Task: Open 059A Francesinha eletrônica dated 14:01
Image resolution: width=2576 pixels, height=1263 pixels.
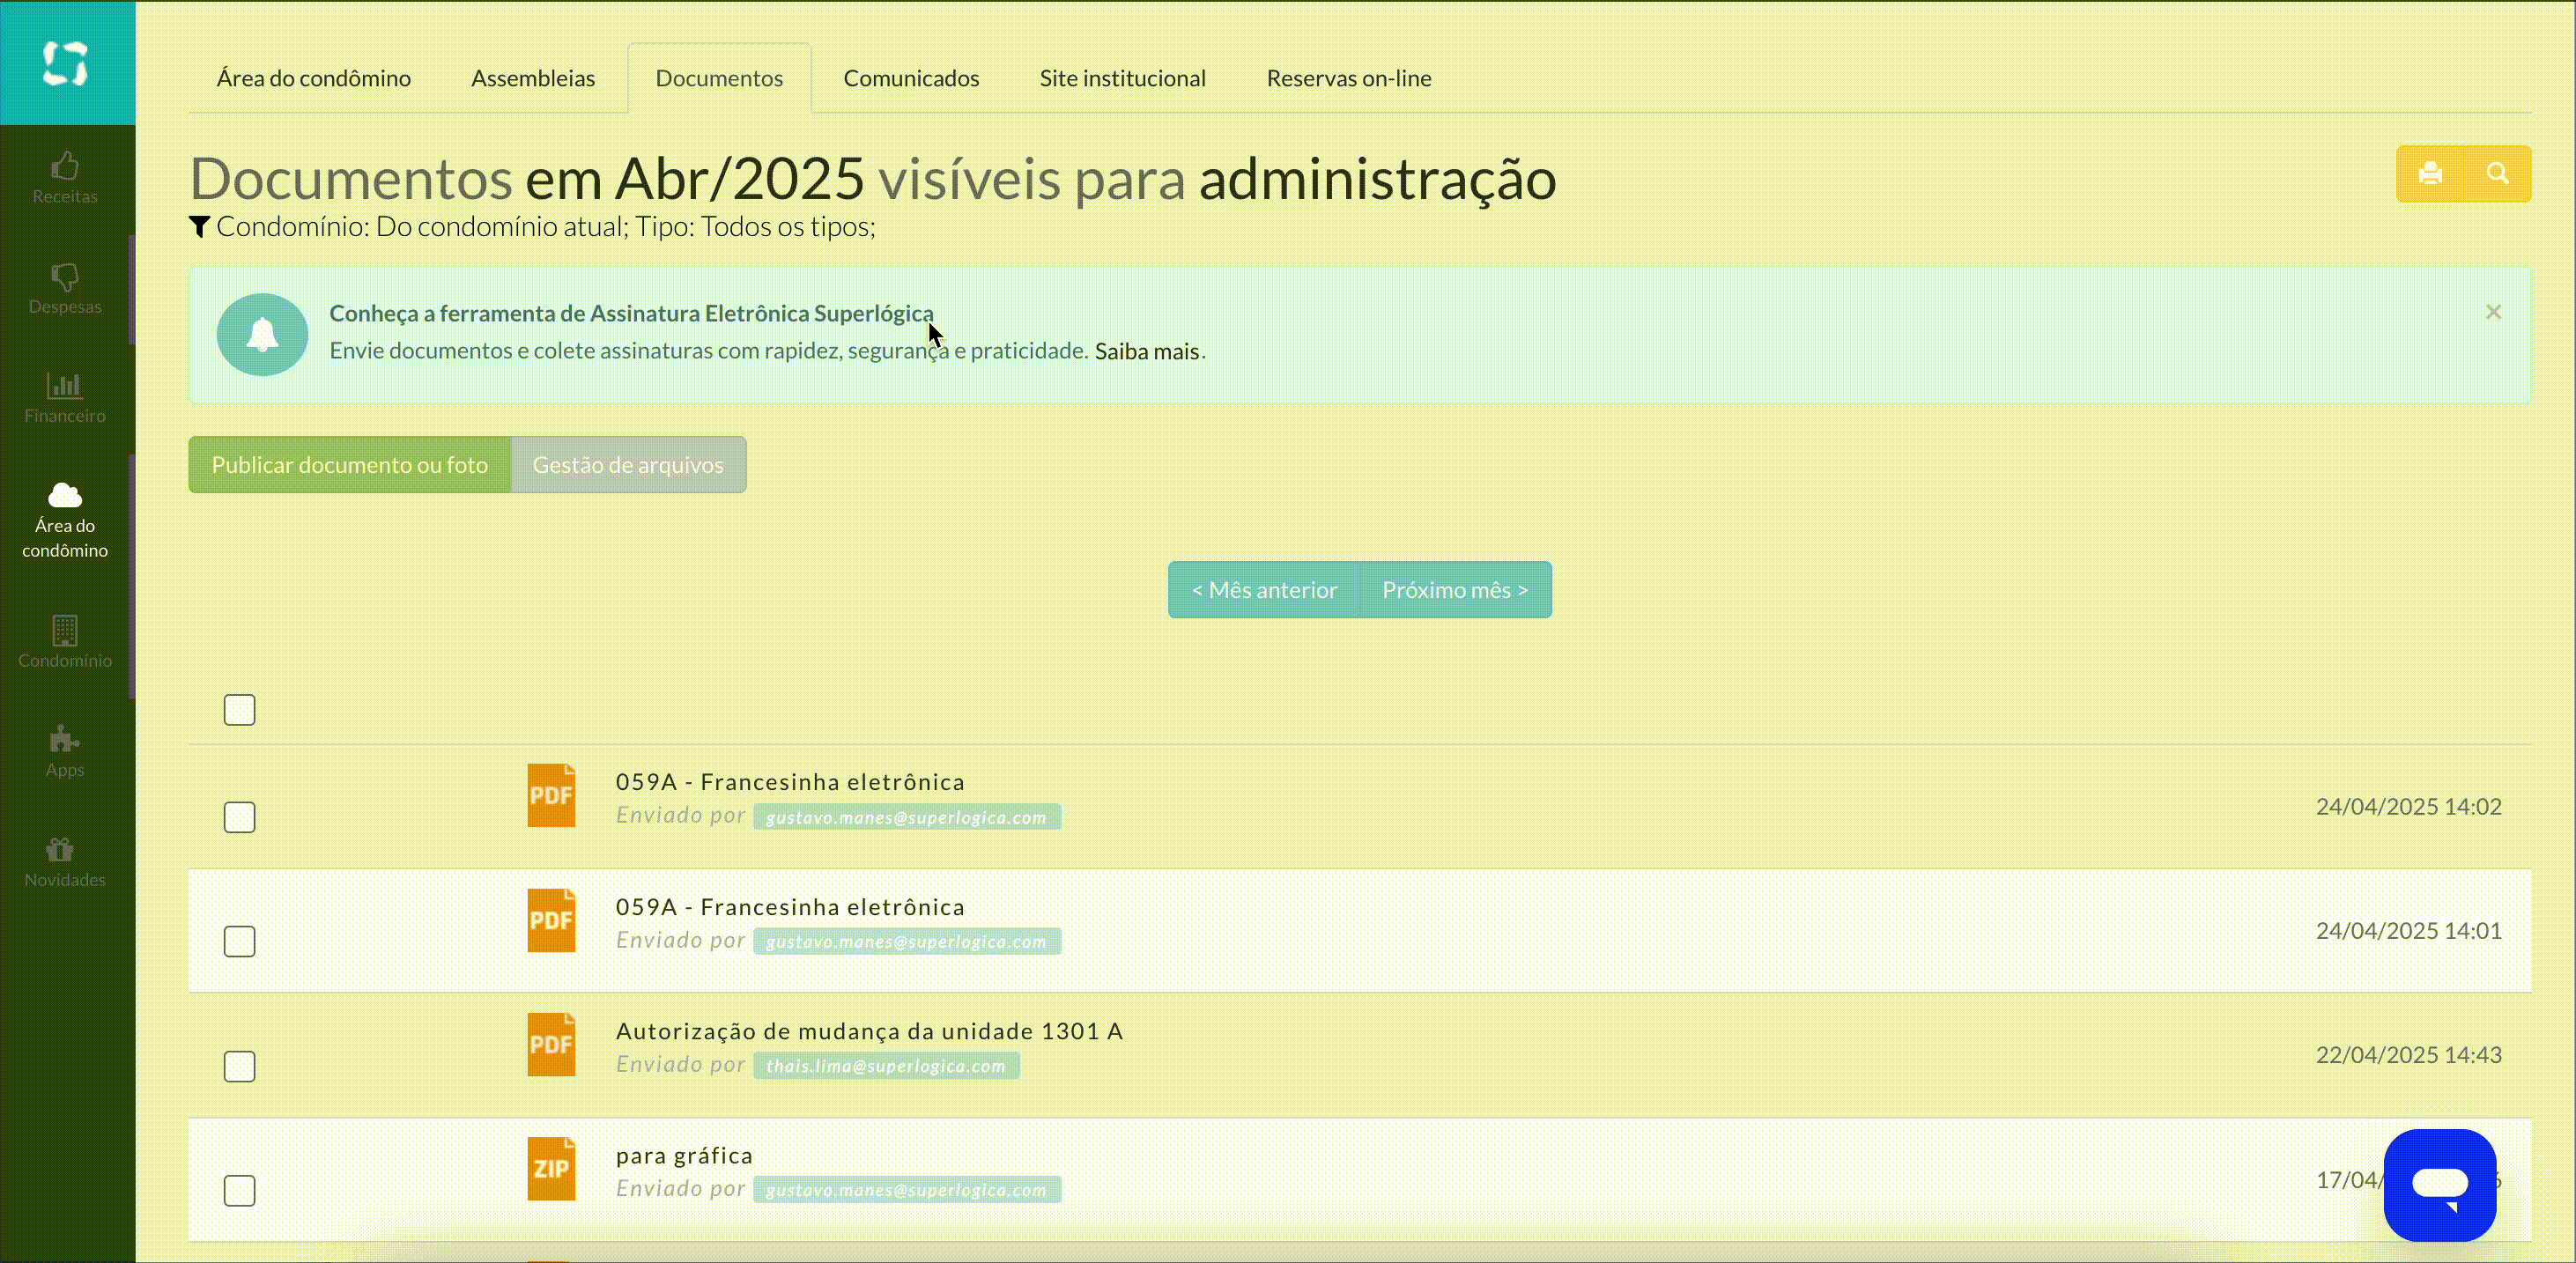Action: point(790,907)
